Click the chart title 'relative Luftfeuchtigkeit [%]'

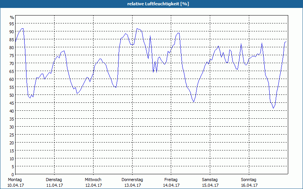(158, 4)
